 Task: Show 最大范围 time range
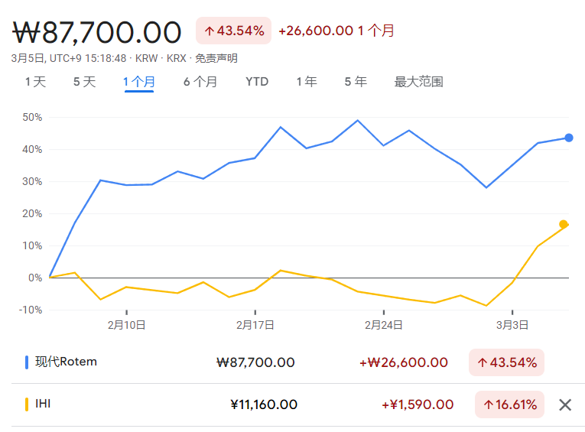[x=418, y=82]
